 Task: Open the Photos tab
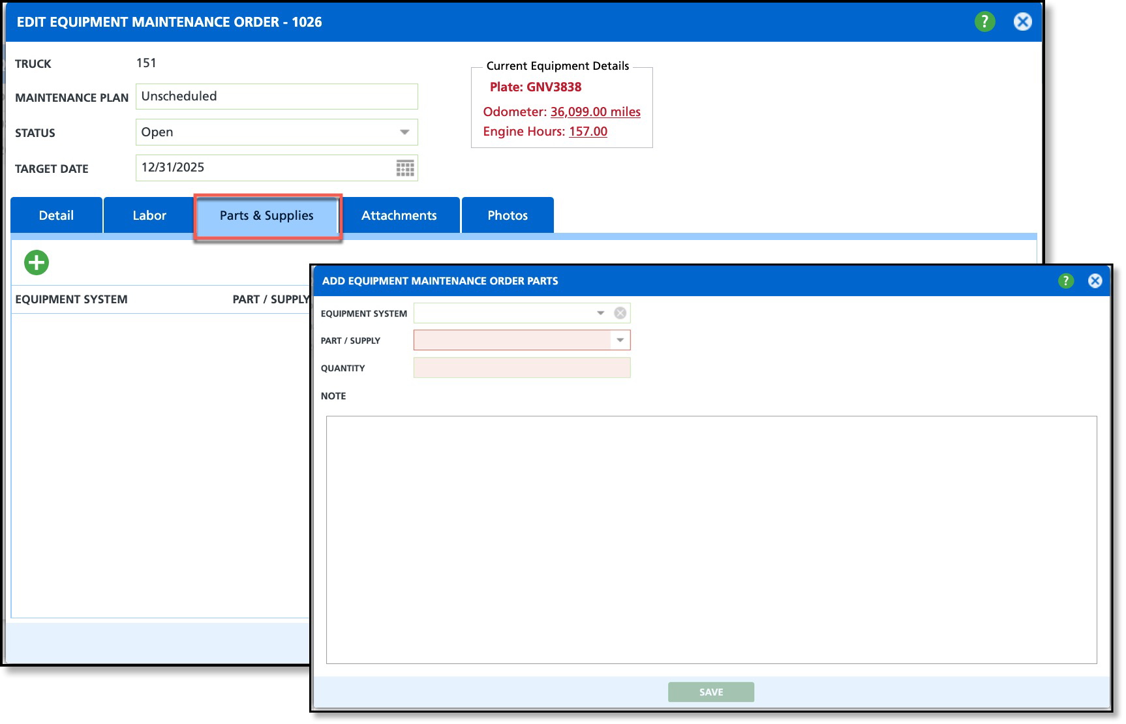pyautogui.click(x=508, y=215)
